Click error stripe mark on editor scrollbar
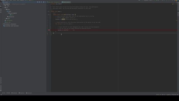Viewport: 179px width, 101px height. [x=177, y=20]
